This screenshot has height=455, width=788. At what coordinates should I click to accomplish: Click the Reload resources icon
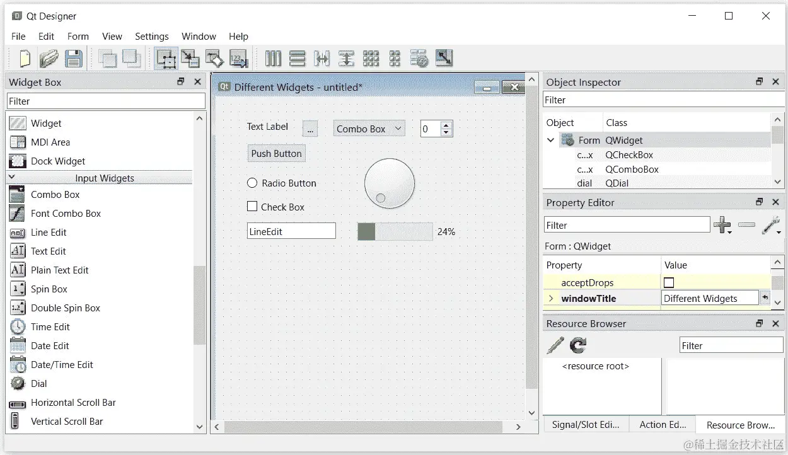pos(577,345)
